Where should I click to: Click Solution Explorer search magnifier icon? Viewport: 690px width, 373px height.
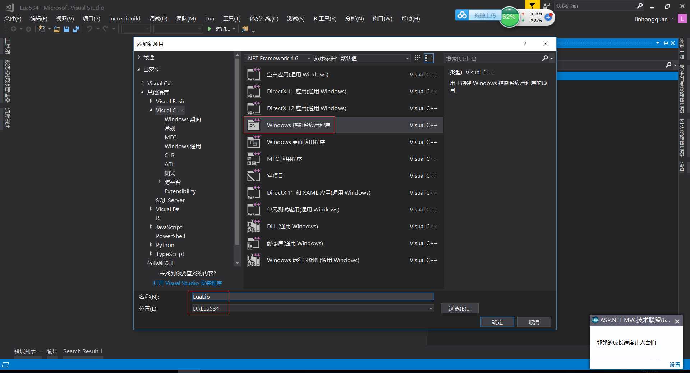[668, 65]
